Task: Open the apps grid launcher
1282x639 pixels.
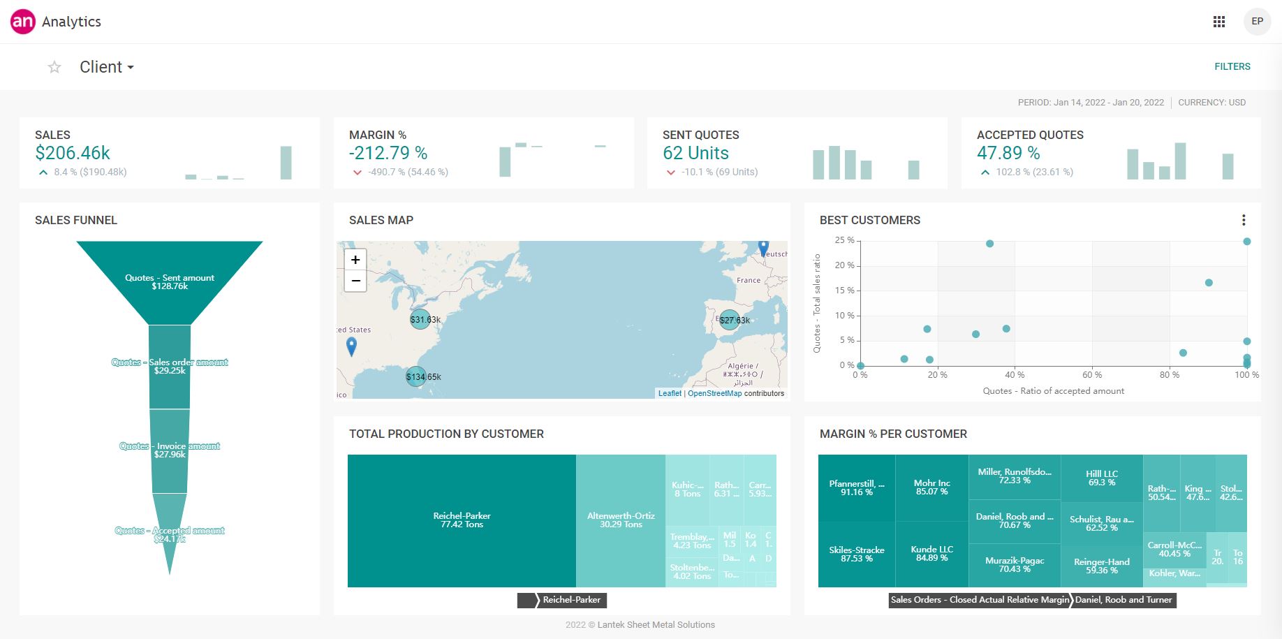Action: click(1219, 22)
